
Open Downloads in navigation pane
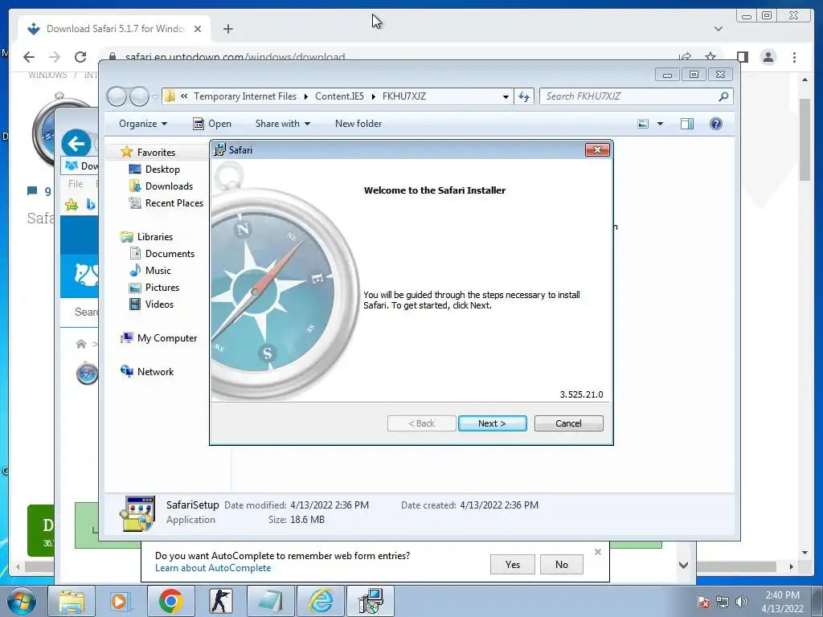pyautogui.click(x=169, y=186)
